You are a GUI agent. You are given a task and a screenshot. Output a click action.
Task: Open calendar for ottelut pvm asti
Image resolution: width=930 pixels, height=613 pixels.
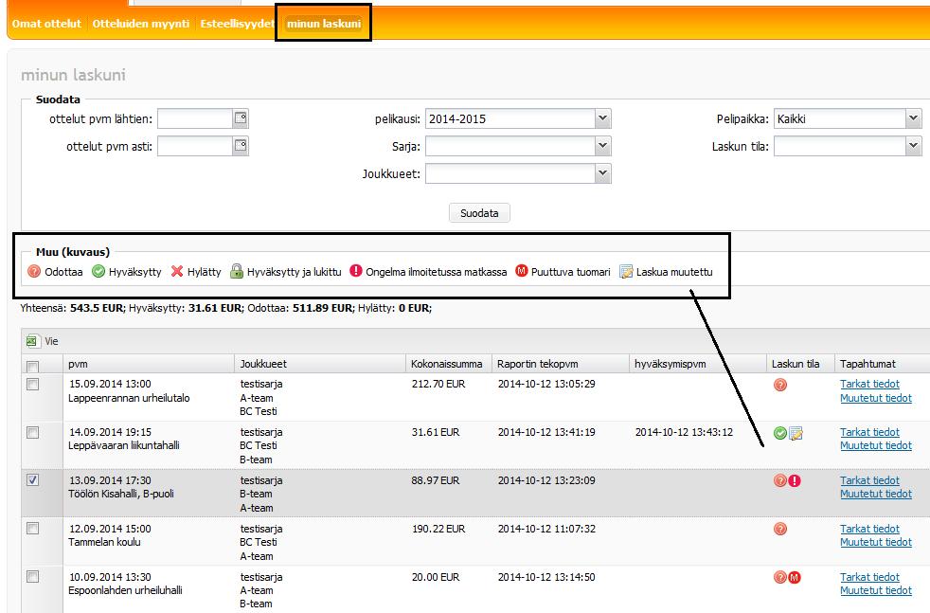[x=241, y=145]
